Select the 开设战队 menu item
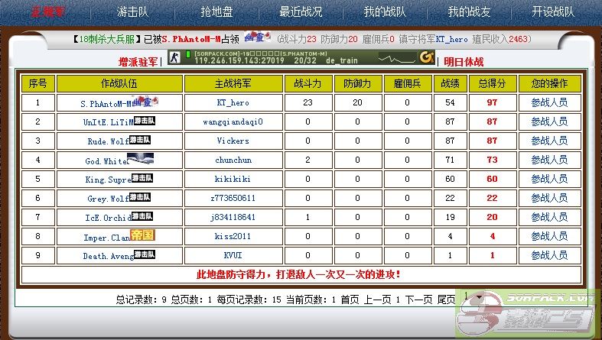The height and width of the screenshot is (340, 602). pos(553,11)
